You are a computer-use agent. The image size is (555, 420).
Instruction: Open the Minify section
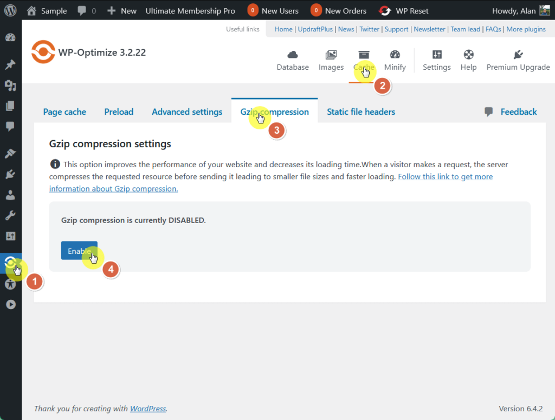click(x=395, y=61)
